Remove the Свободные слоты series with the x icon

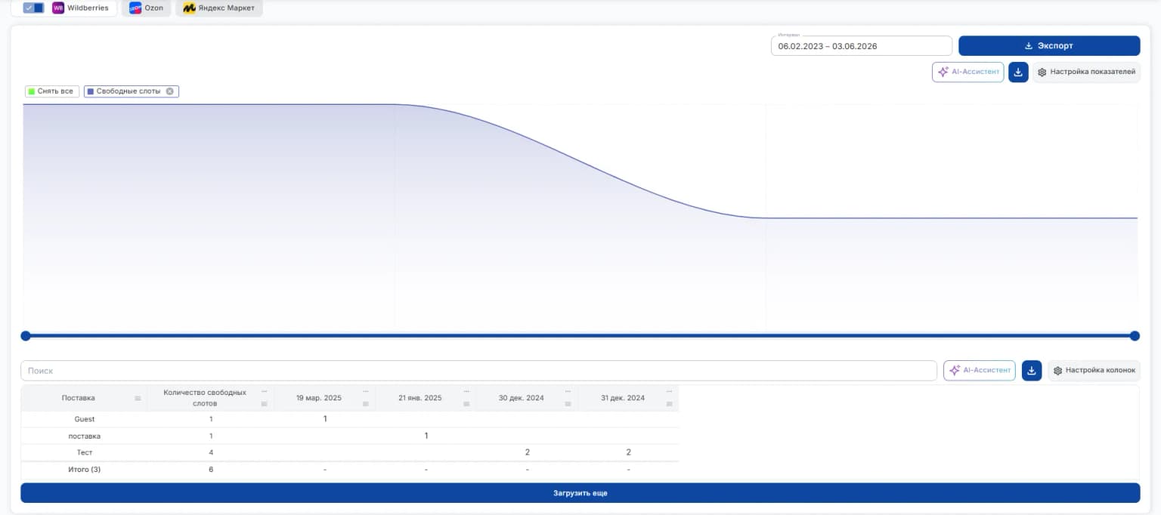170,91
